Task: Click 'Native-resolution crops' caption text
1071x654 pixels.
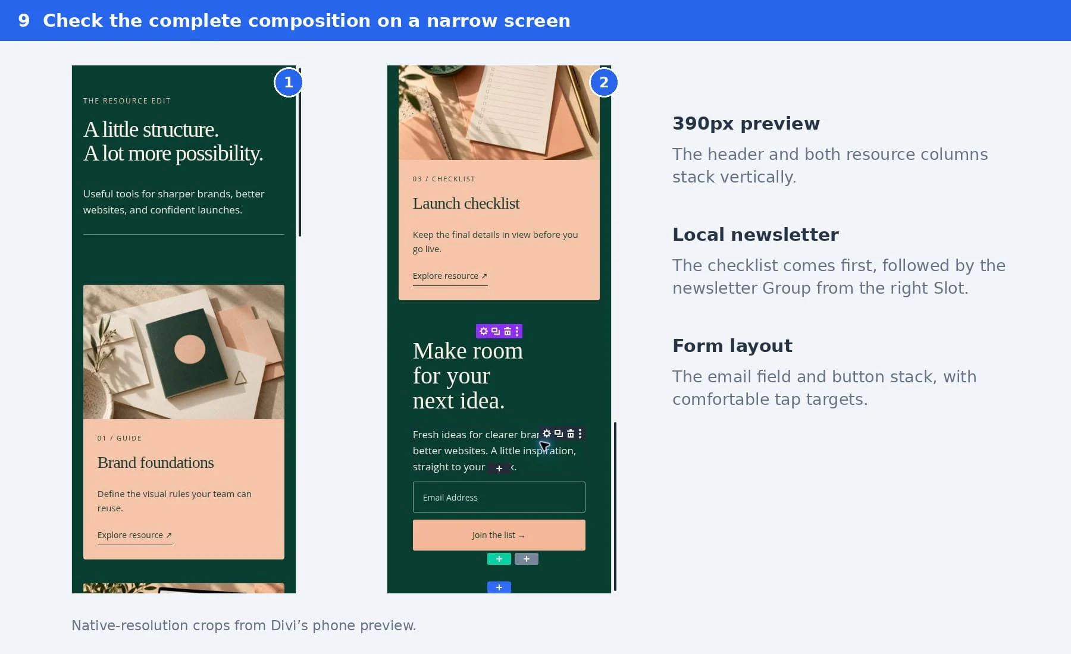Action: tap(244, 625)
